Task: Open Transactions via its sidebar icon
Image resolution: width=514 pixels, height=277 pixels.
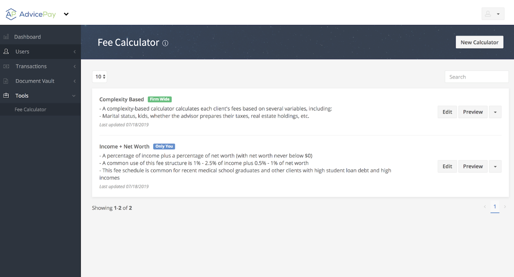Action: (x=6, y=66)
